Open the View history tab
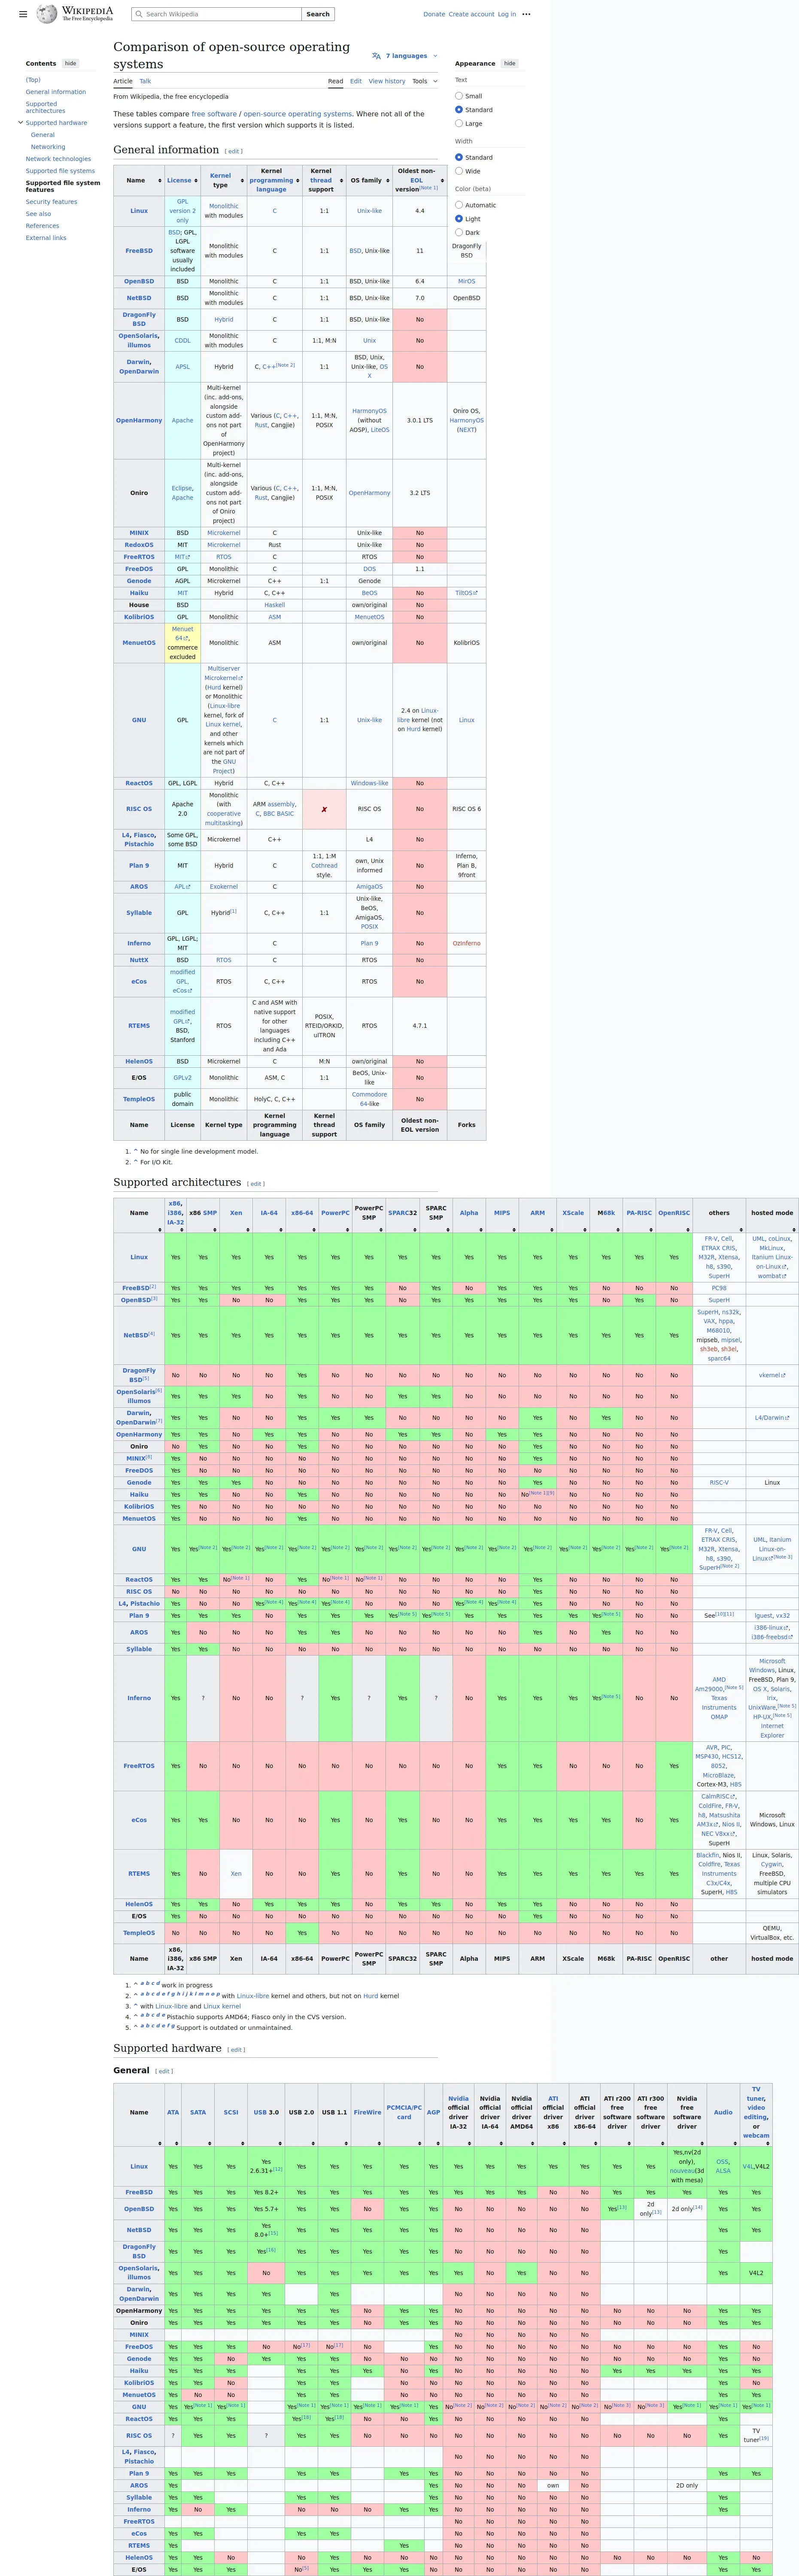The height and width of the screenshot is (2576, 799). [x=387, y=81]
